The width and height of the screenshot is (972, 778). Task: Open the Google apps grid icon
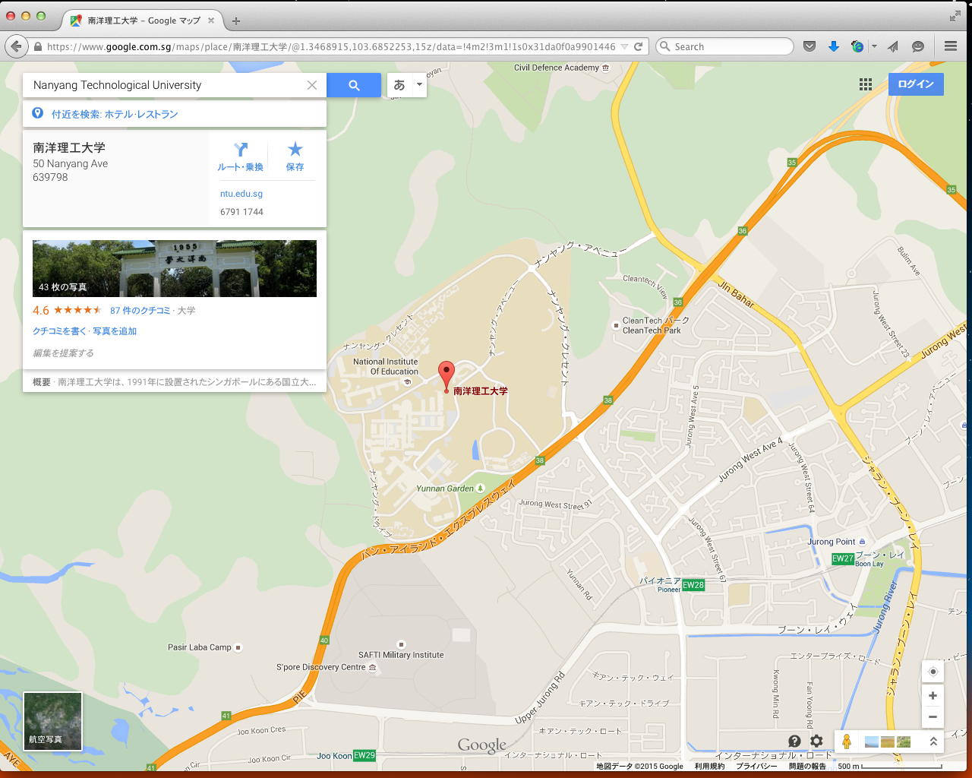[866, 84]
